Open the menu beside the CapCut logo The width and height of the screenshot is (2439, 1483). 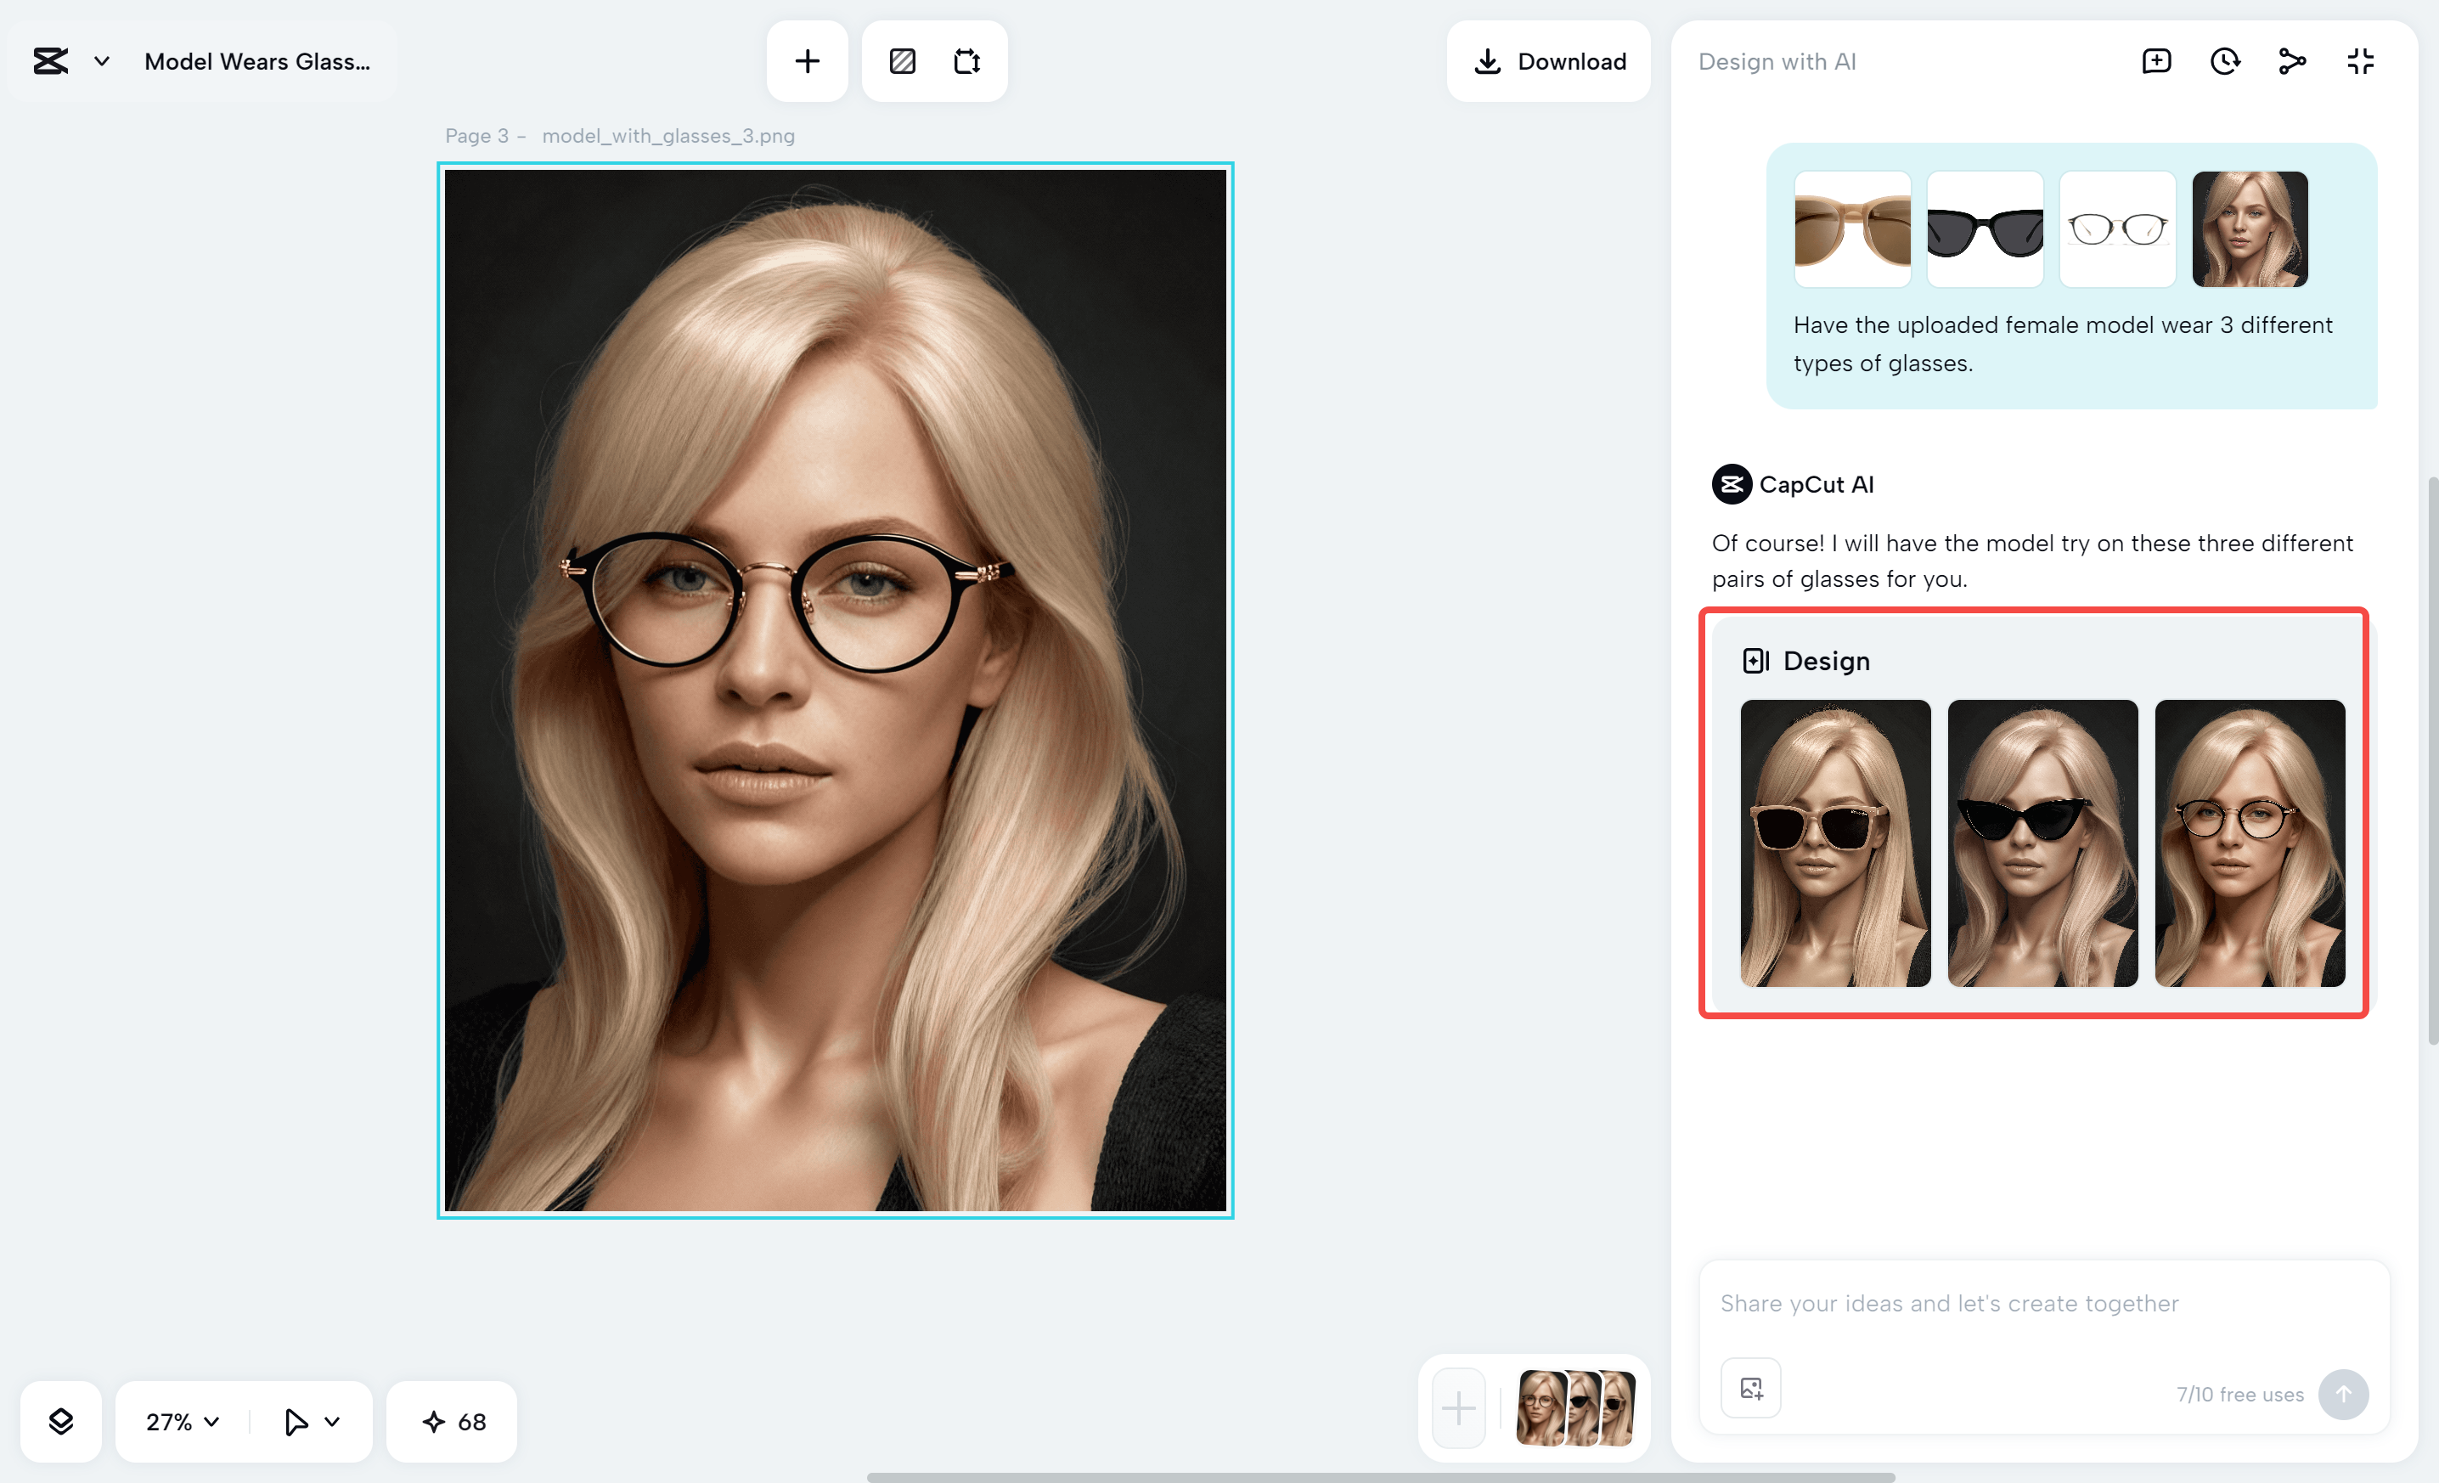tap(99, 60)
